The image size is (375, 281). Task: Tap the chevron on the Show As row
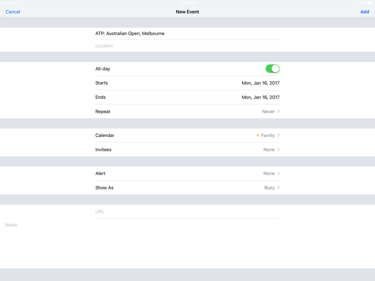point(278,188)
